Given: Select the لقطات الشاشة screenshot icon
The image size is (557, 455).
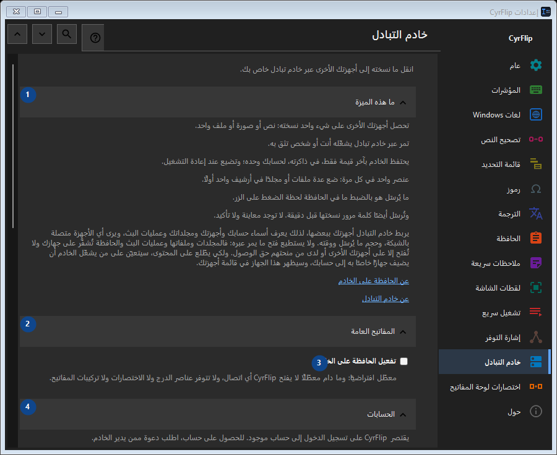Looking at the screenshot, I should click(536, 287).
